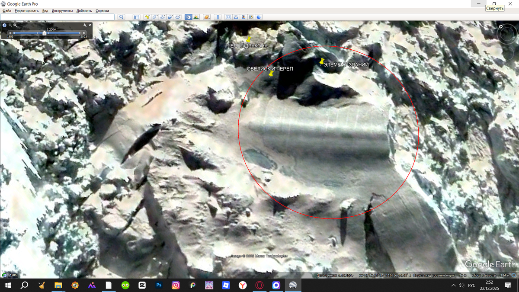This screenshot has height=292, width=519.
Task: Click the volume speaker tray icon
Action: point(461,285)
